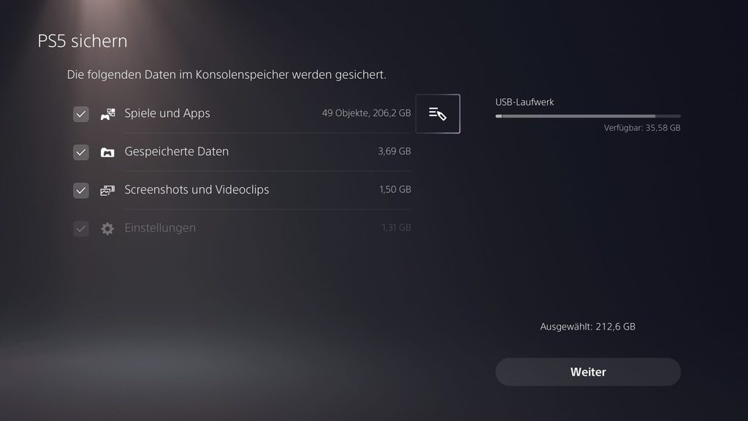Click the controller icon beside Spiele und Apps
This screenshot has width=748, height=421.
[x=108, y=114]
